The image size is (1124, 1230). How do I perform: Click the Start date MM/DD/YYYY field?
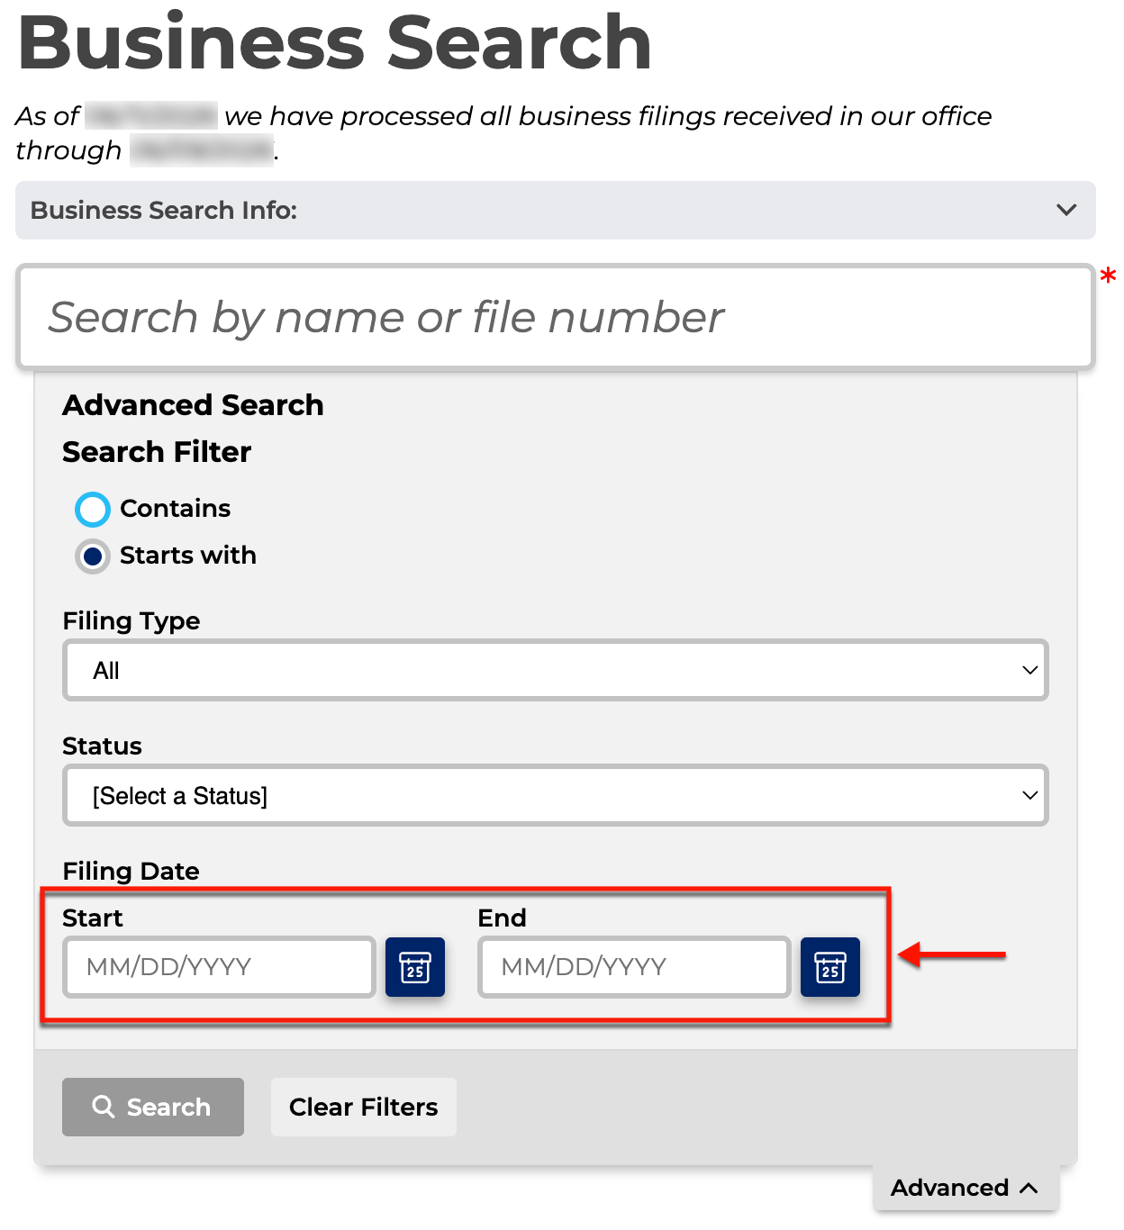219,967
